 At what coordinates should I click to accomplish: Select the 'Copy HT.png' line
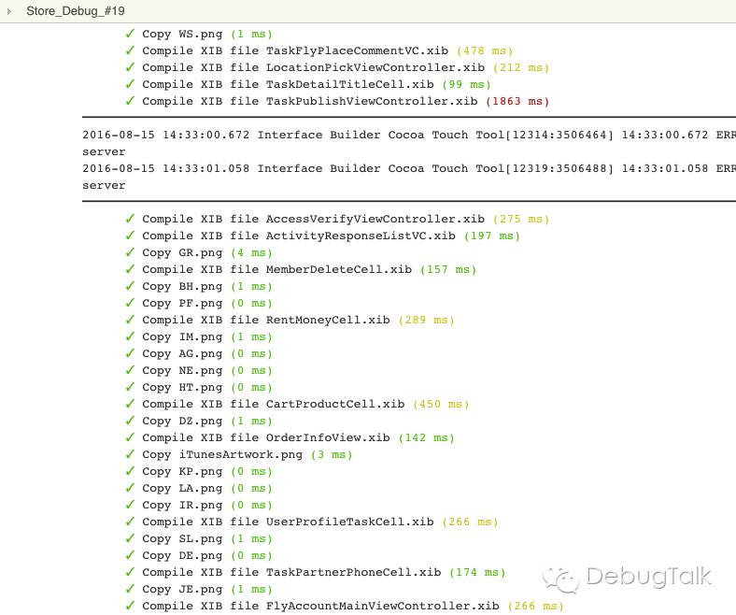tap(199, 388)
